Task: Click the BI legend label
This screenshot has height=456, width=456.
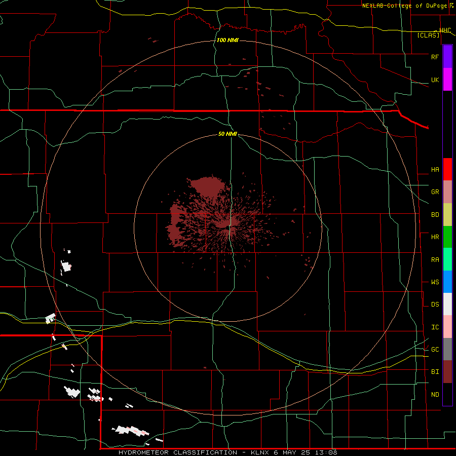Action: pos(435,372)
